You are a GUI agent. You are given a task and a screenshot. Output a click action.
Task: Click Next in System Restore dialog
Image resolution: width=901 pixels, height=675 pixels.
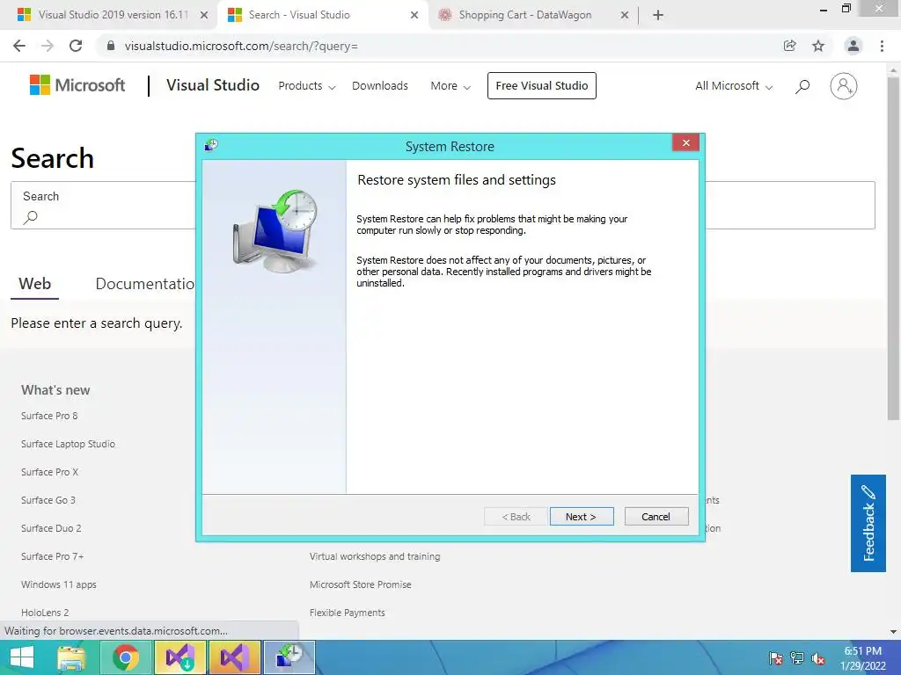(582, 517)
